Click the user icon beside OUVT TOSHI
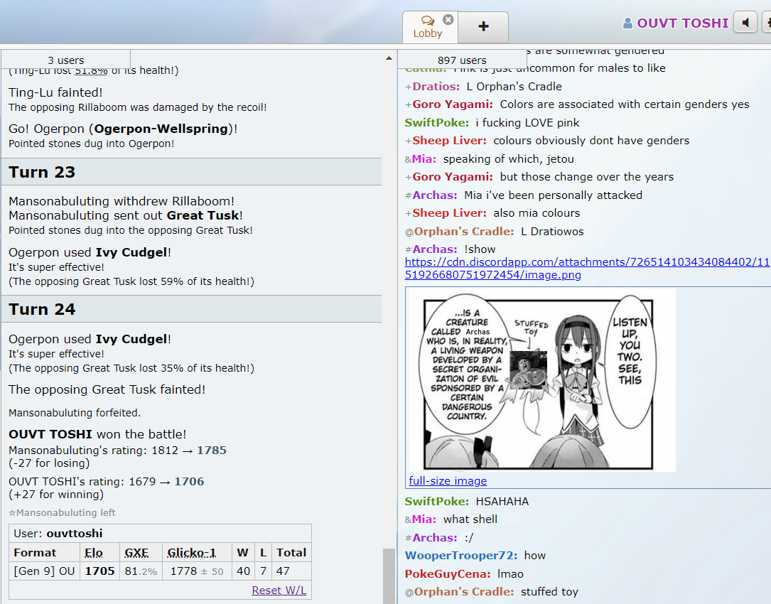The width and height of the screenshot is (771, 604). click(627, 23)
